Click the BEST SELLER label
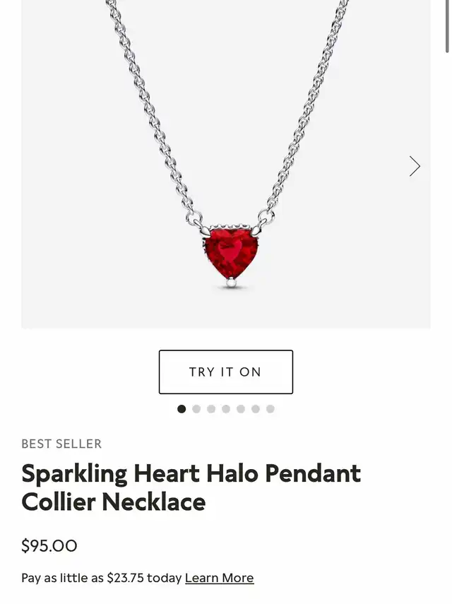 pos(61,444)
